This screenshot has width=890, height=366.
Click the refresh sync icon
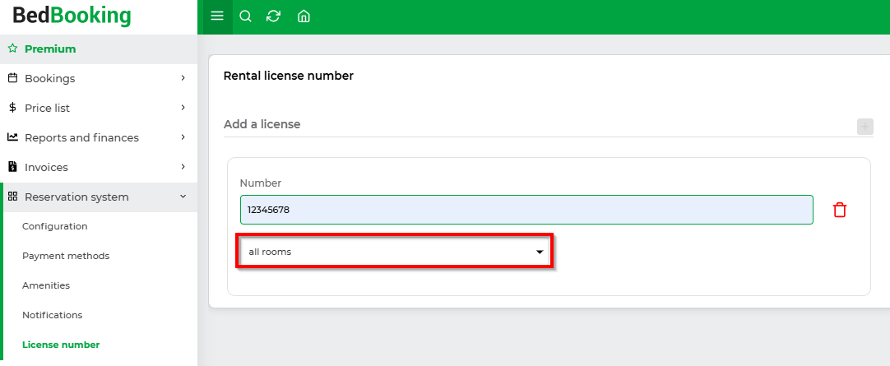tap(274, 16)
